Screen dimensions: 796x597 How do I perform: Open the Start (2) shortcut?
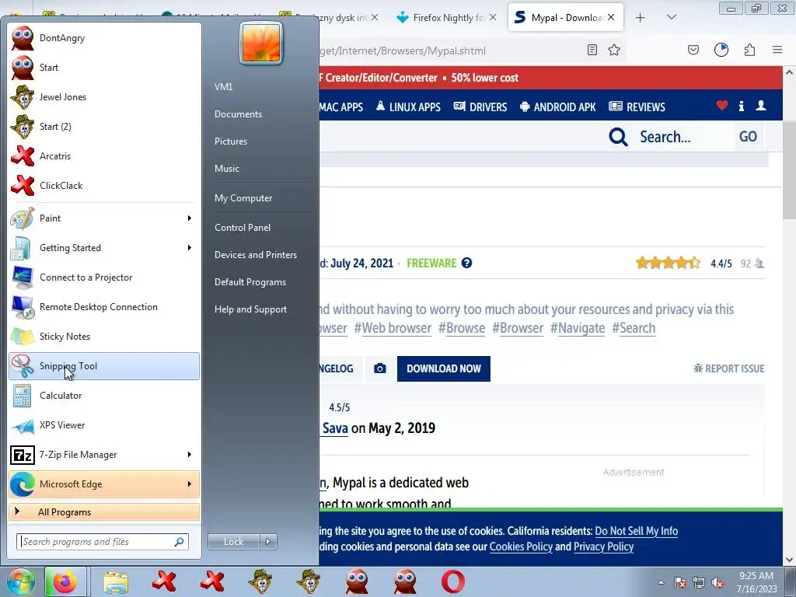click(104, 127)
